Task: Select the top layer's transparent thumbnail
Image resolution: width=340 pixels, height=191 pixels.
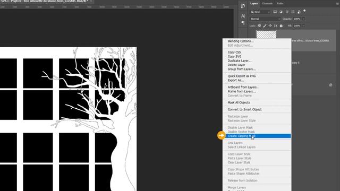Action: (x=267, y=34)
